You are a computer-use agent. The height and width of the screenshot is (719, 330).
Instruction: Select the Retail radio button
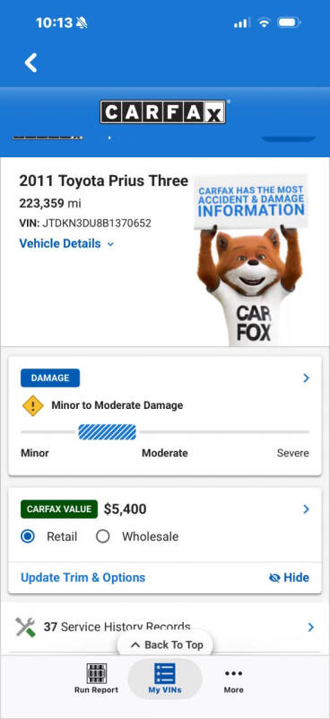click(28, 537)
